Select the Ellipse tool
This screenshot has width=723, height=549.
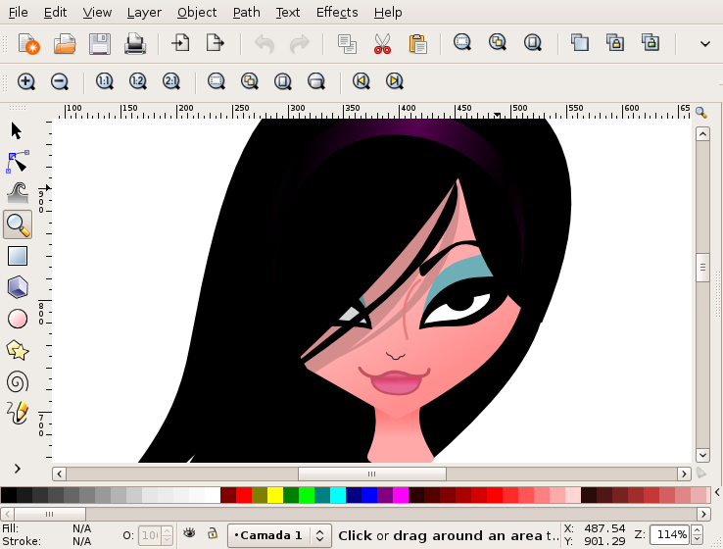click(18, 319)
